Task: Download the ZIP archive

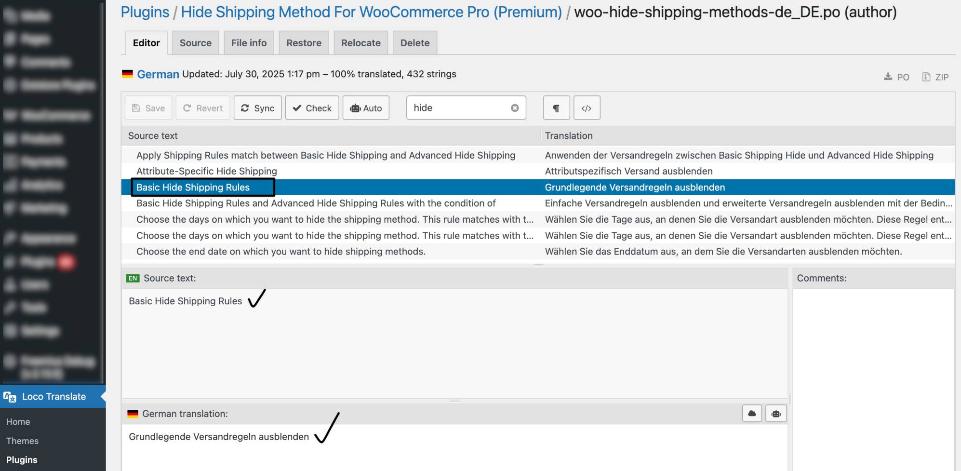Action: click(935, 77)
